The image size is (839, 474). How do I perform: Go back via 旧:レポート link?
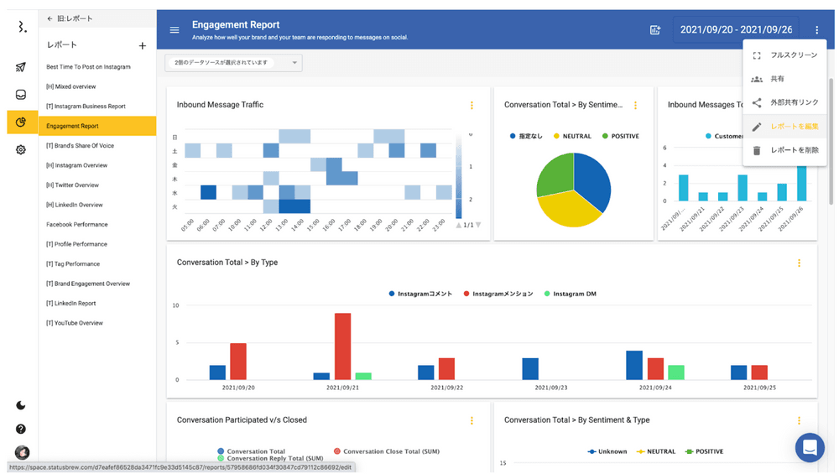click(x=70, y=18)
